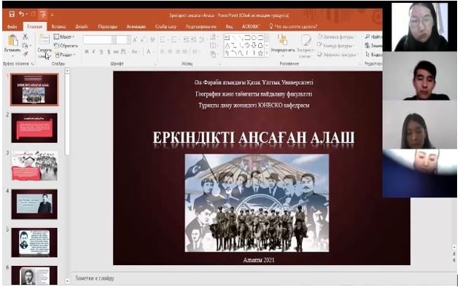Switch to the Вставка tab
Image resolution: width=460 pixels, height=287 pixels.
point(58,26)
